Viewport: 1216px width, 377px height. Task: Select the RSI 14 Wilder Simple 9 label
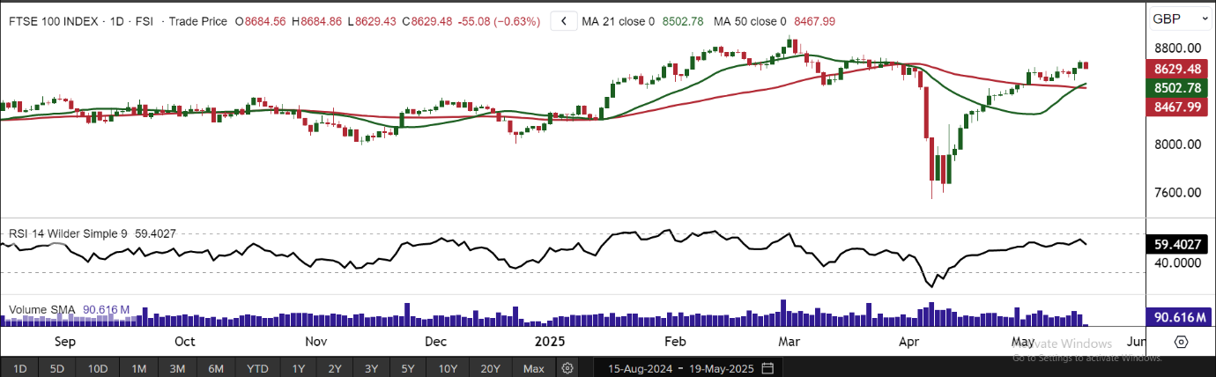pyautogui.click(x=68, y=233)
